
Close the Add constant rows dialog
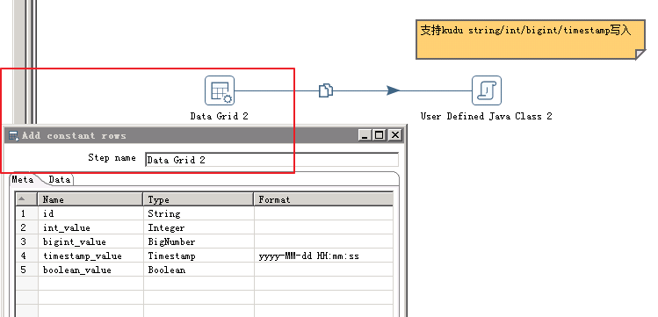(x=394, y=135)
